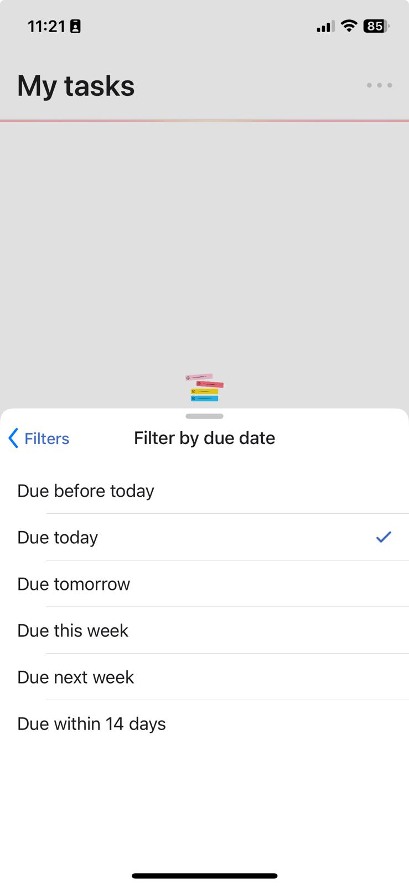This screenshot has height=887, width=409.
Task: Tap the 11:21 clock in status bar
Action: pyautogui.click(x=46, y=26)
